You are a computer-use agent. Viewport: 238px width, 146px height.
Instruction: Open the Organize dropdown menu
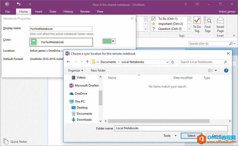(x=76, y=70)
